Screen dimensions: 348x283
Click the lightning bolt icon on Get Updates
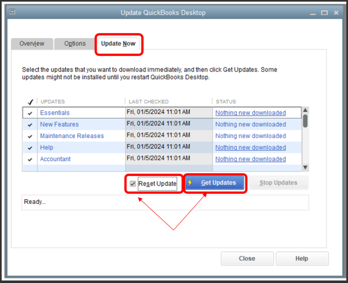click(x=190, y=183)
